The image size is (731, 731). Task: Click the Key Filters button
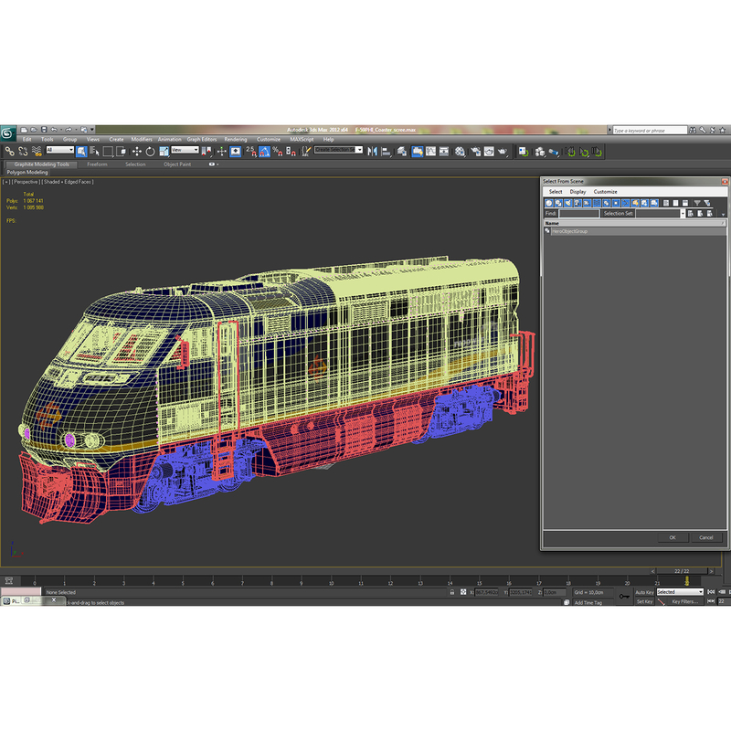[x=684, y=601]
